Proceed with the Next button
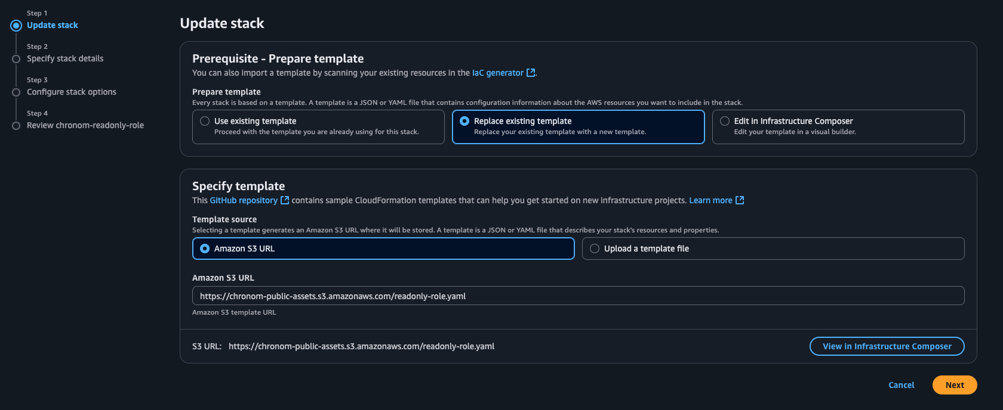Screen dimensions: 1003x410 click(x=954, y=385)
